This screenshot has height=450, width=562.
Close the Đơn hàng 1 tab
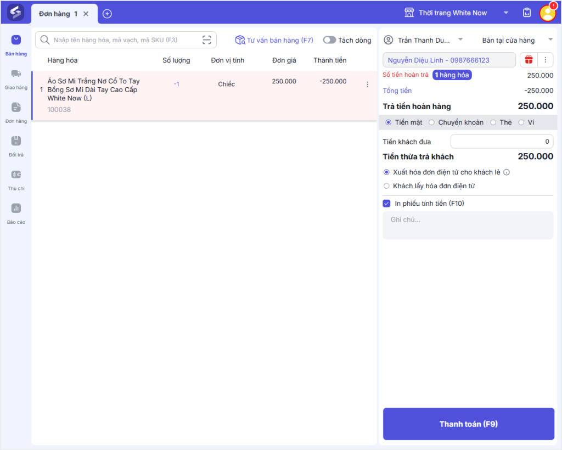(x=86, y=14)
